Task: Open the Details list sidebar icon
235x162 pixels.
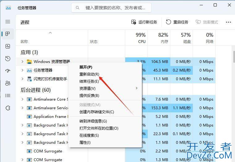Action: [8, 95]
